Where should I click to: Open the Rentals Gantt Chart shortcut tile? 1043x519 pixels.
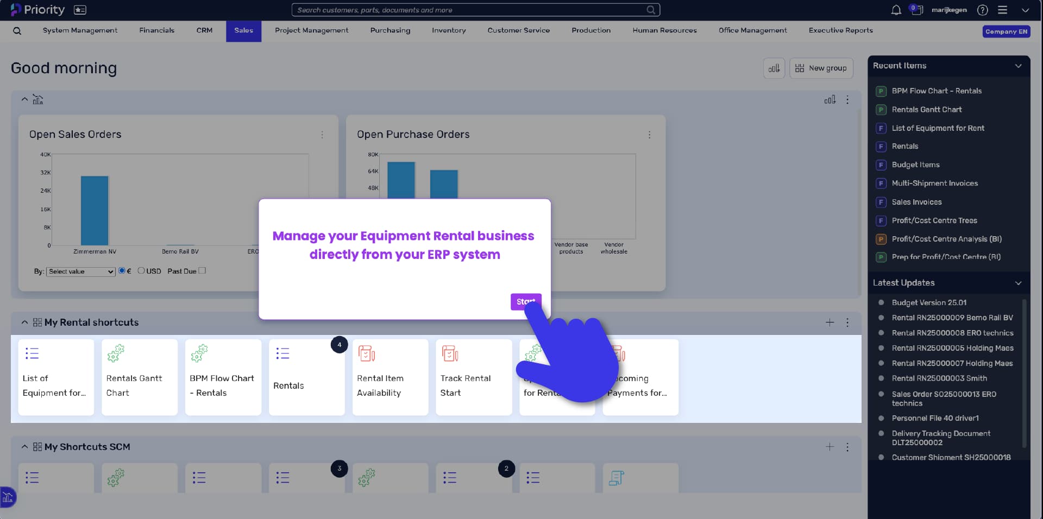(x=140, y=377)
